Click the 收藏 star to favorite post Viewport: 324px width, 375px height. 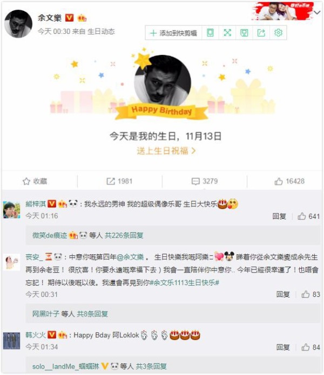[35, 181]
